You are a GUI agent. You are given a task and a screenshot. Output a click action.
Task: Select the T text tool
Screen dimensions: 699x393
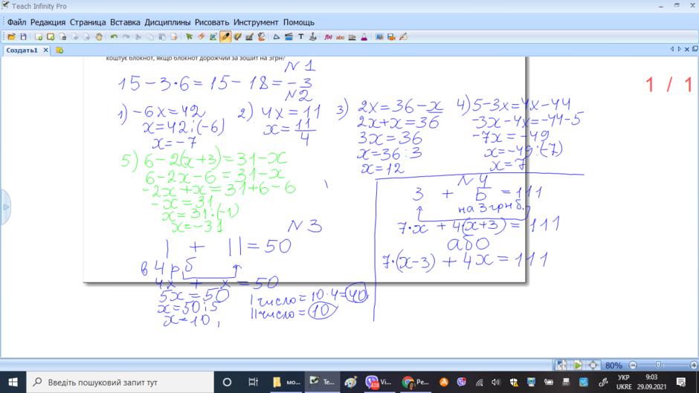coord(300,37)
